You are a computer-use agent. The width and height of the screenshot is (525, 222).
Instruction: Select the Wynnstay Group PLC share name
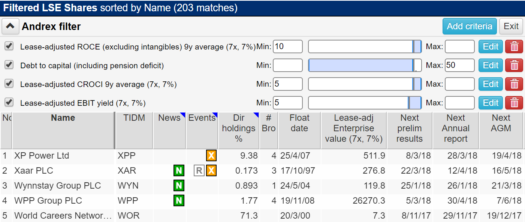click(57, 186)
